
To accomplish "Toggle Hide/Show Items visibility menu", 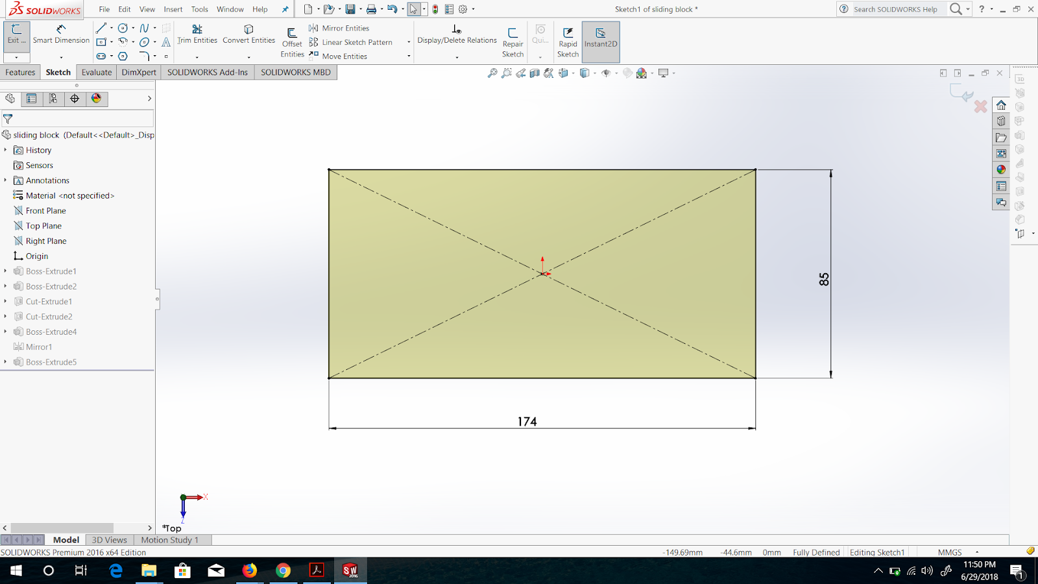I will 607,73.
